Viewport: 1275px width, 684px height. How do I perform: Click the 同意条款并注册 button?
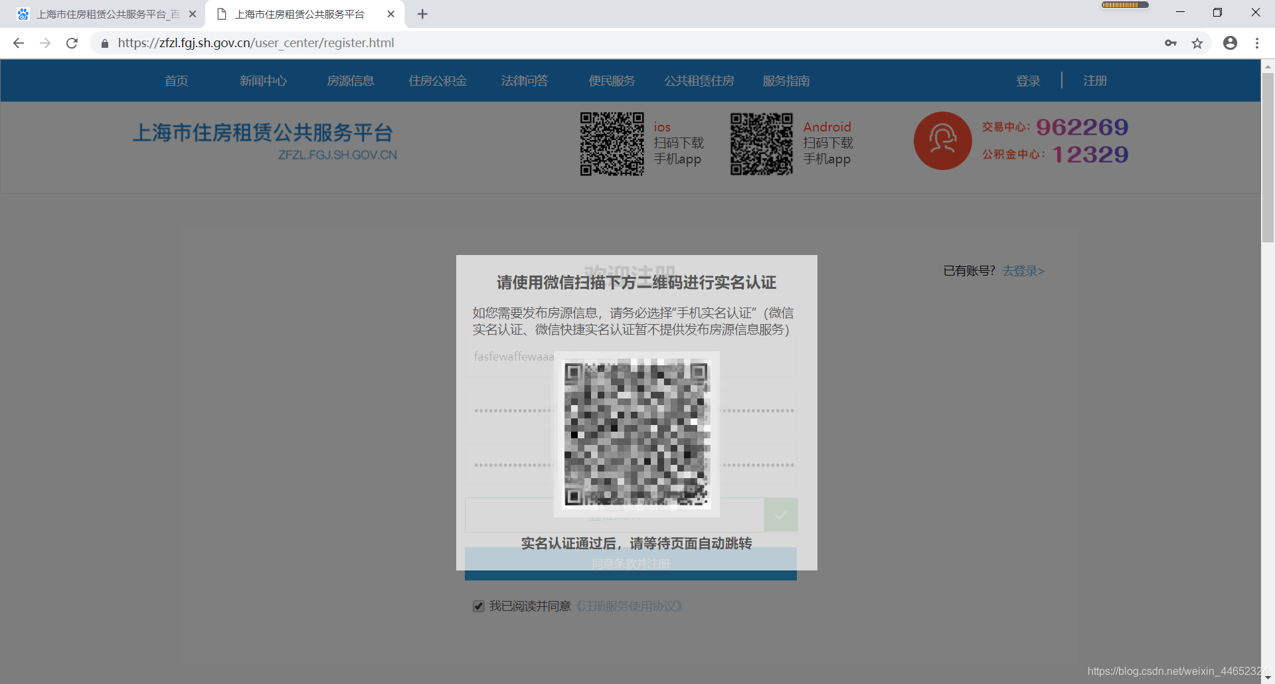[631, 564]
